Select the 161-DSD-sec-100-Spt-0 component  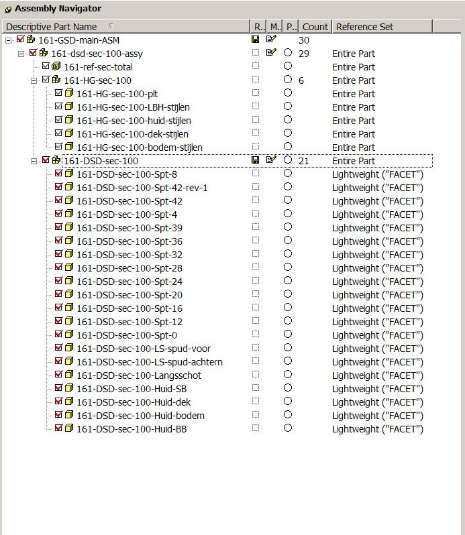127,335
